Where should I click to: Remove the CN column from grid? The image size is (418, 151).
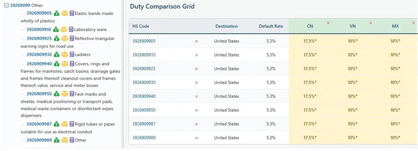328,23
